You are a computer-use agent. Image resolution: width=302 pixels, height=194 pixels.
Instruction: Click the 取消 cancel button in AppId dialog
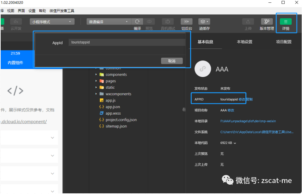172,61
